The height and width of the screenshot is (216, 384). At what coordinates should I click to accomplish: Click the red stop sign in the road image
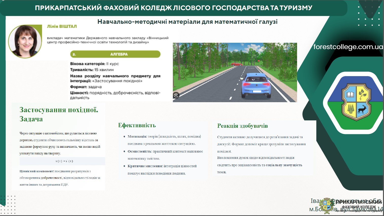point(258,61)
